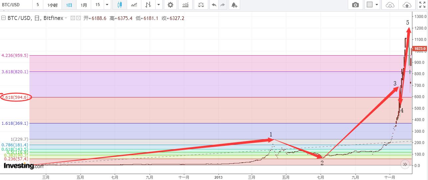This screenshot has width=428, height=180.
Task: Open the BTC/USD series format settings icon
Action: click(78, 18)
